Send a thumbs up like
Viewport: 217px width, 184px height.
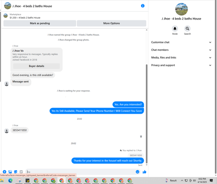145,172
